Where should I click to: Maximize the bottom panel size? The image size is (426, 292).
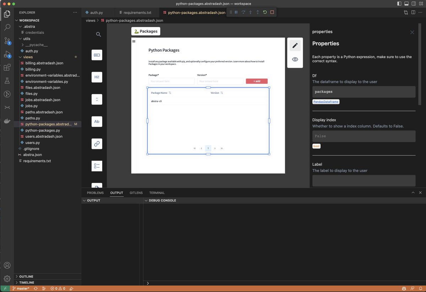point(413,193)
